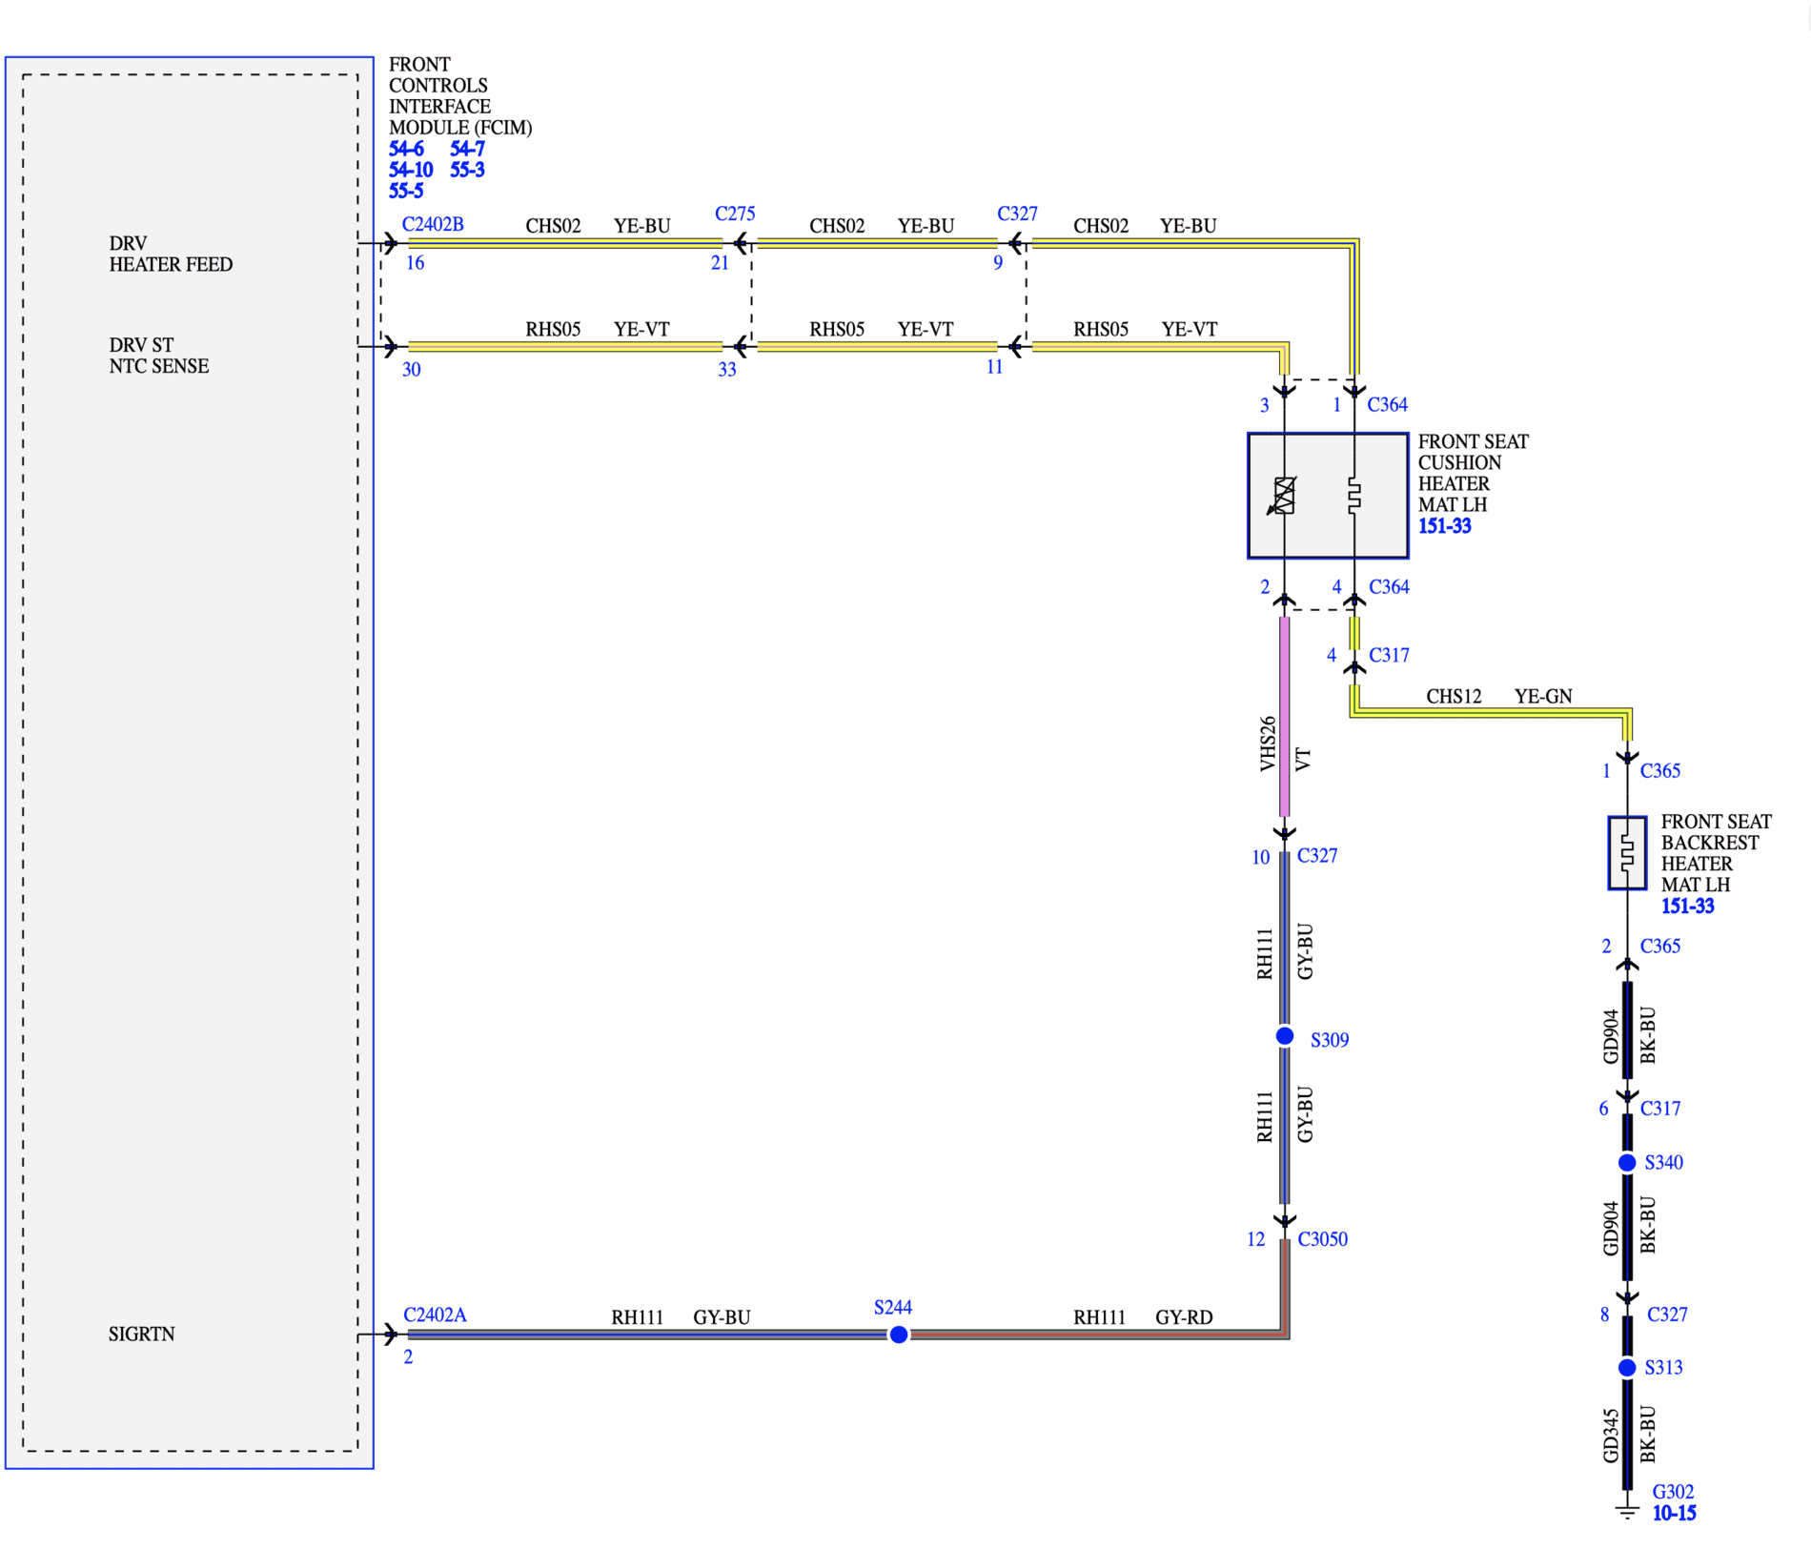Select the G302 ground symbol
This screenshot has height=1549, width=1811.
[x=1627, y=1512]
